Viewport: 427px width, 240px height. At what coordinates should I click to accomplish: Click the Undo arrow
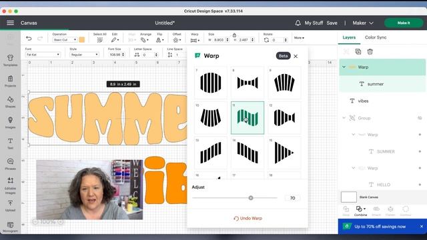pos(29,39)
